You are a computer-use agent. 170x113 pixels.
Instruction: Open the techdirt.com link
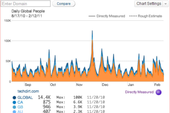[28, 91]
